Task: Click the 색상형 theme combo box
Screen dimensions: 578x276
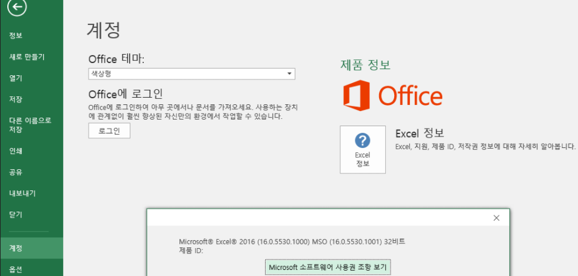Action: tap(192, 73)
